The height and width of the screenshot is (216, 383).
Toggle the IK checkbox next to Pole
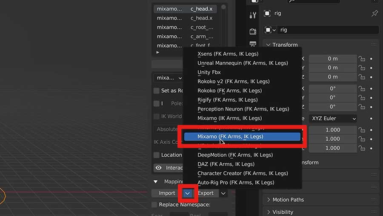click(156, 103)
